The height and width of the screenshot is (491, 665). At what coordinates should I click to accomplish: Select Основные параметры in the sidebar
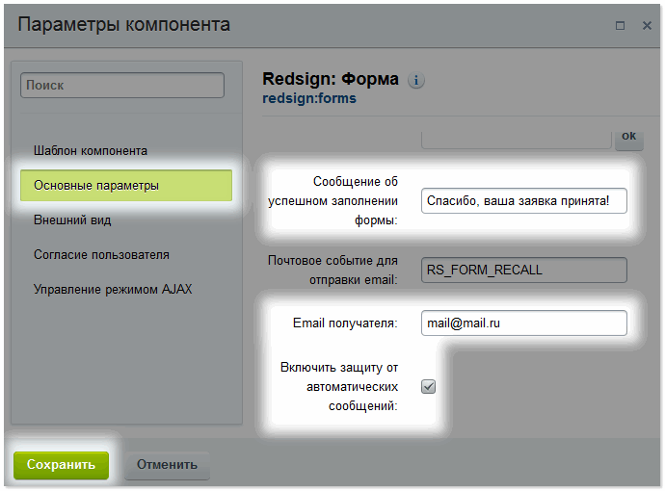point(126,185)
